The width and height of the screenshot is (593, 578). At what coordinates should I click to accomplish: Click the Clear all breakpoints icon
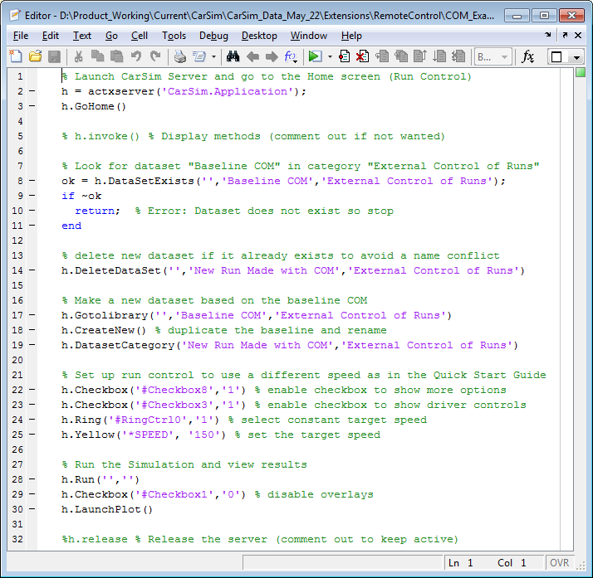tap(363, 56)
